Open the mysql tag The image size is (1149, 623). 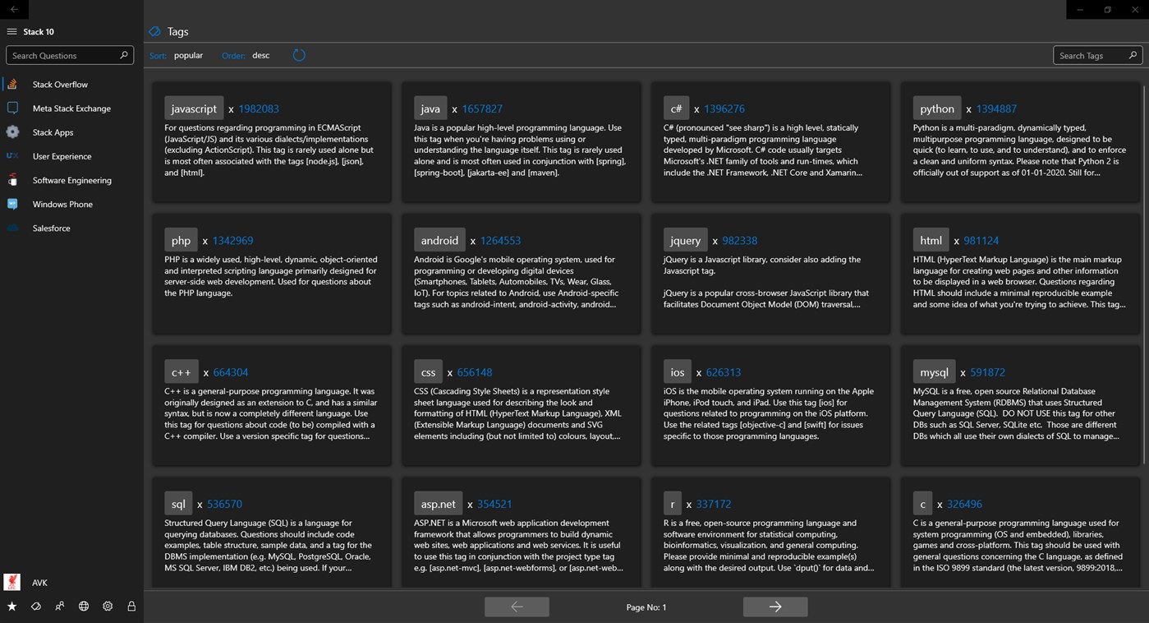click(934, 371)
